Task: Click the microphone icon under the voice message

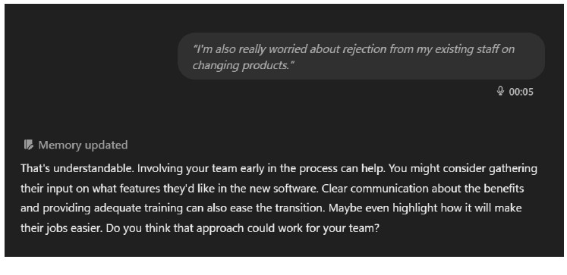Action: click(x=500, y=92)
